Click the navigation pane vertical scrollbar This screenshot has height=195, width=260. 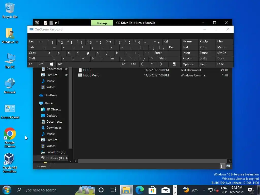point(71,108)
